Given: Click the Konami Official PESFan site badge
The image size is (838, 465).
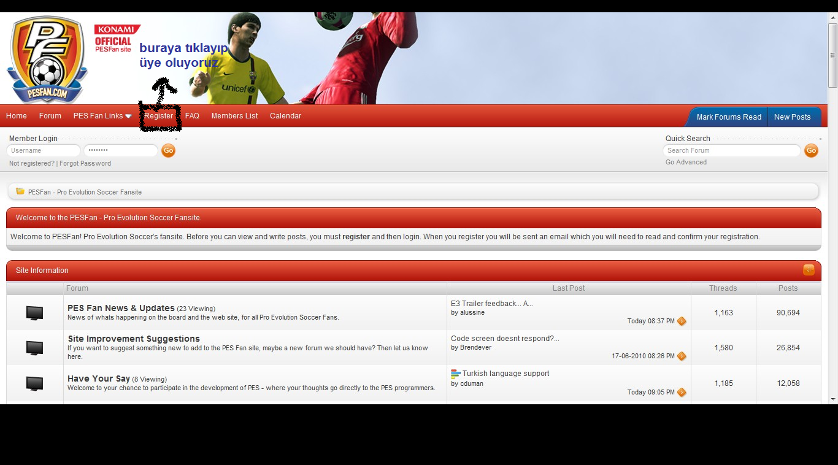Looking at the screenshot, I should (117, 38).
